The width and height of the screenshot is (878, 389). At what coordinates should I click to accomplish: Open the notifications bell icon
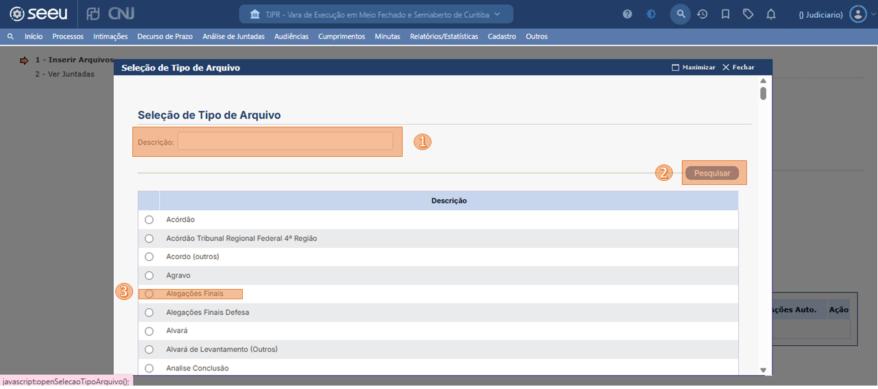771,14
